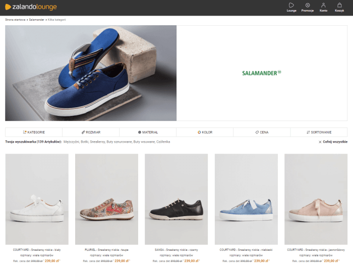Click the Kilka kategorii breadcrumb text

(56, 20)
